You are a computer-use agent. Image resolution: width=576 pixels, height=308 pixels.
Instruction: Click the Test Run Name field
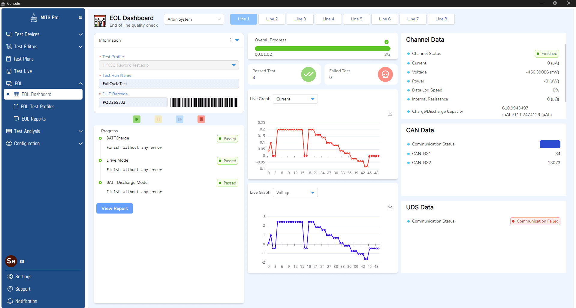coord(169,84)
